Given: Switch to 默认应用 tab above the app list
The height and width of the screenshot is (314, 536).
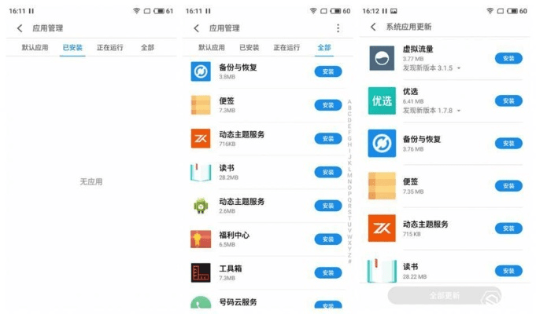Looking at the screenshot, I should click(x=212, y=47).
